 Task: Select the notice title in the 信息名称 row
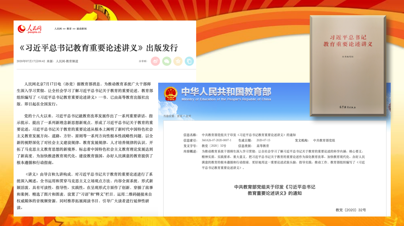[249, 135]
